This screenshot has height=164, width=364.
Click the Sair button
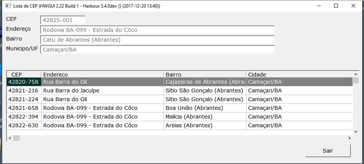(x=328, y=151)
